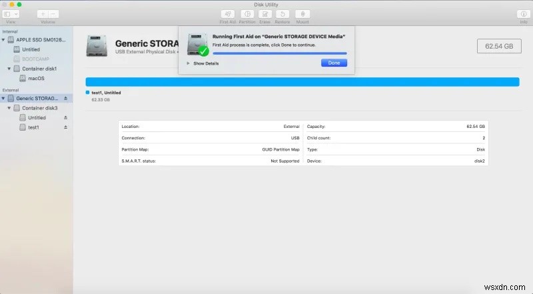Click the Not Supported S.M.A.R.T. value
Viewport: 533px width, 294px height.
pyautogui.click(x=285, y=161)
